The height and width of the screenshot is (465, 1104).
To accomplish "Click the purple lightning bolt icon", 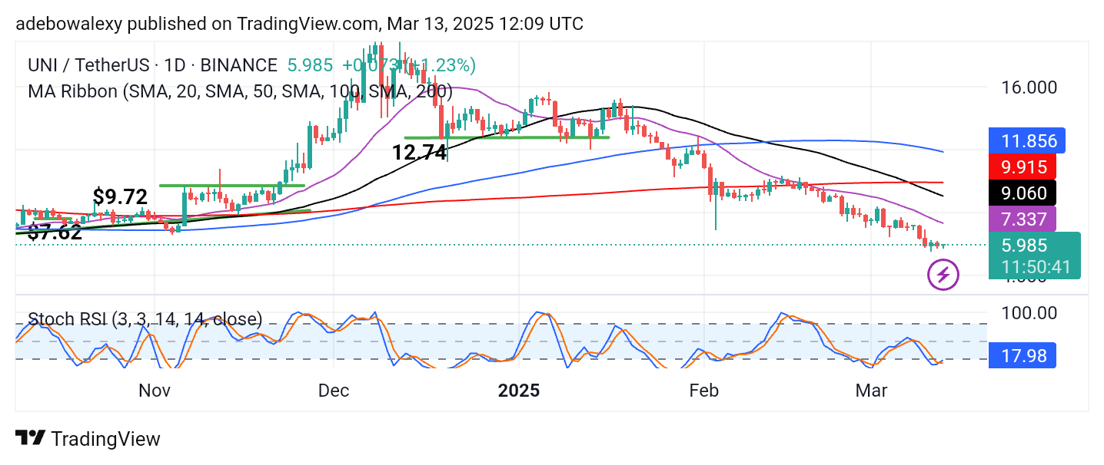I will tap(943, 275).
